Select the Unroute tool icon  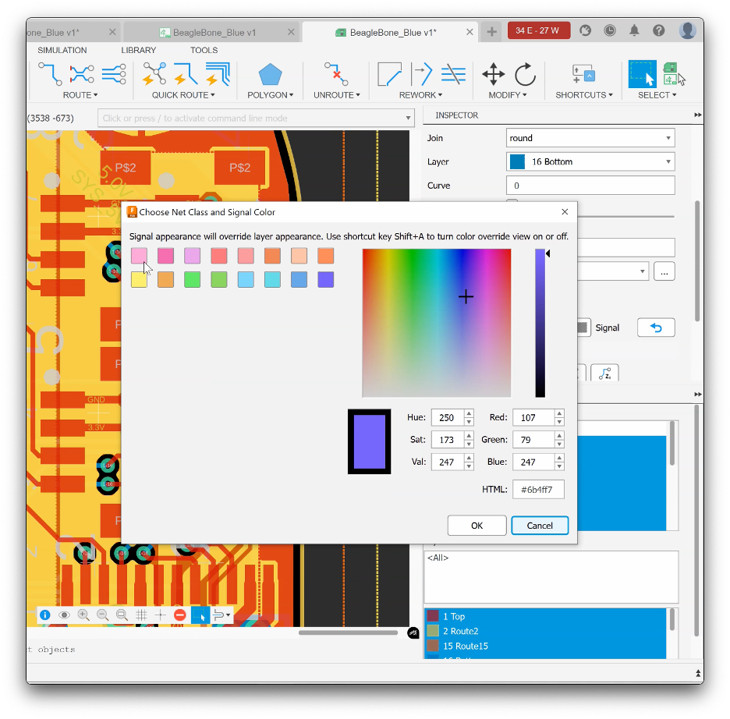(336, 74)
